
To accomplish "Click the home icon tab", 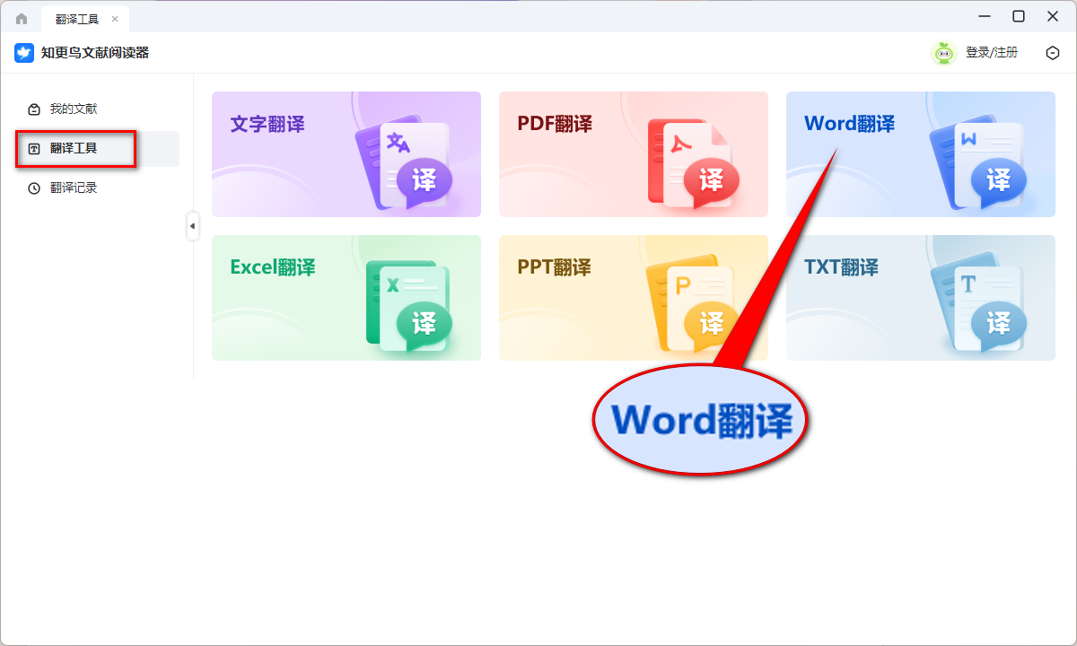I will (22, 19).
